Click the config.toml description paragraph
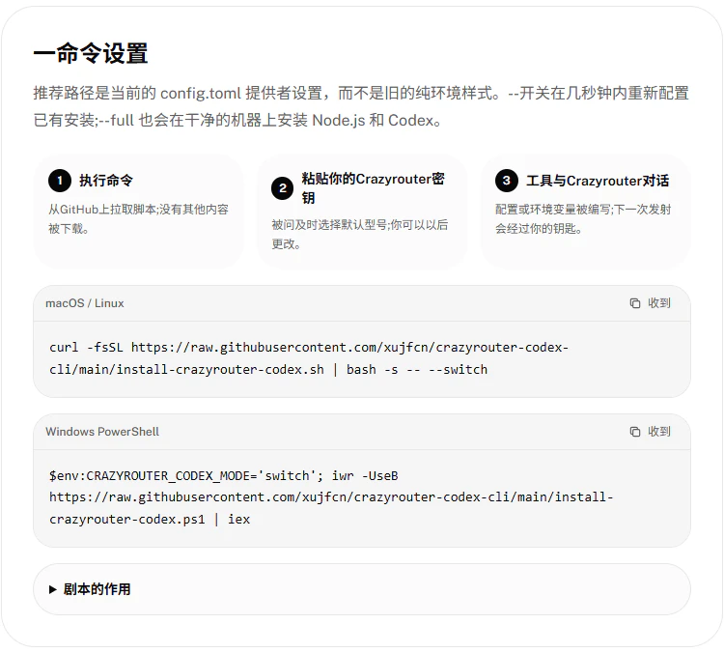This screenshot has height=652, width=724. coord(361,107)
